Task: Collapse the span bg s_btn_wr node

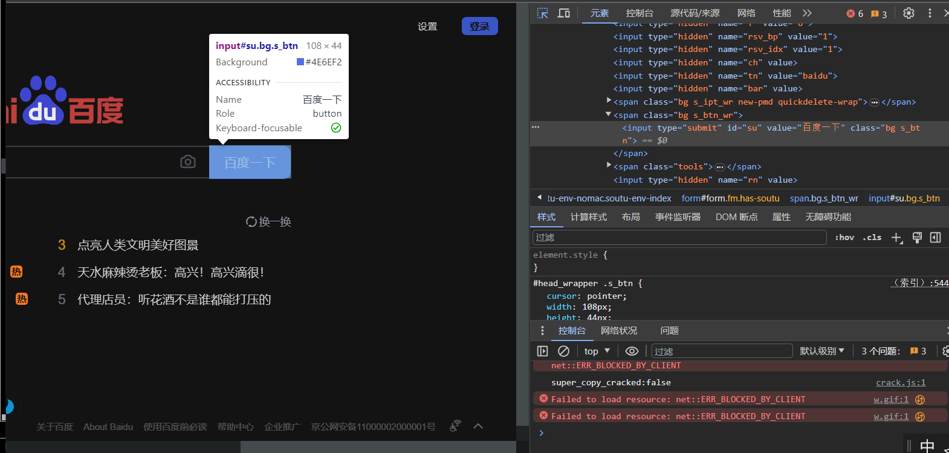Action: click(609, 114)
